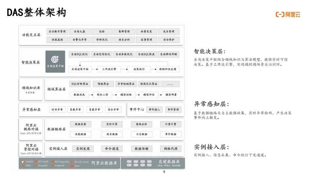Select the 数据传输 box
The image size is (313, 174).
point(142,149)
